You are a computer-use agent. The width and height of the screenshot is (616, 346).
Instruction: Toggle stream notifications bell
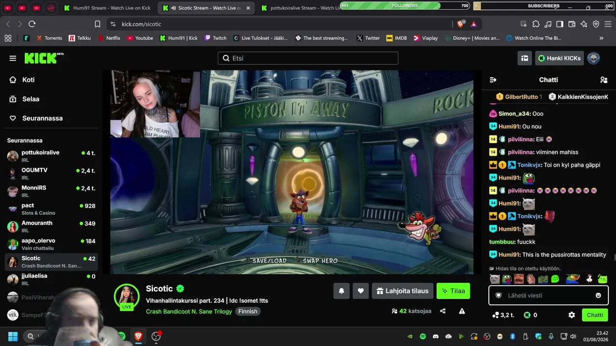(342, 291)
